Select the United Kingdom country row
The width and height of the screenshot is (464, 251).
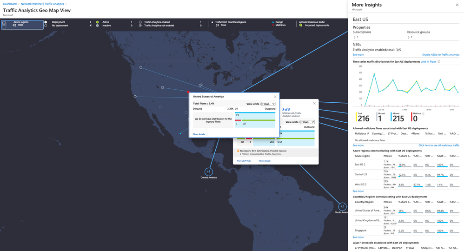point(406,220)
